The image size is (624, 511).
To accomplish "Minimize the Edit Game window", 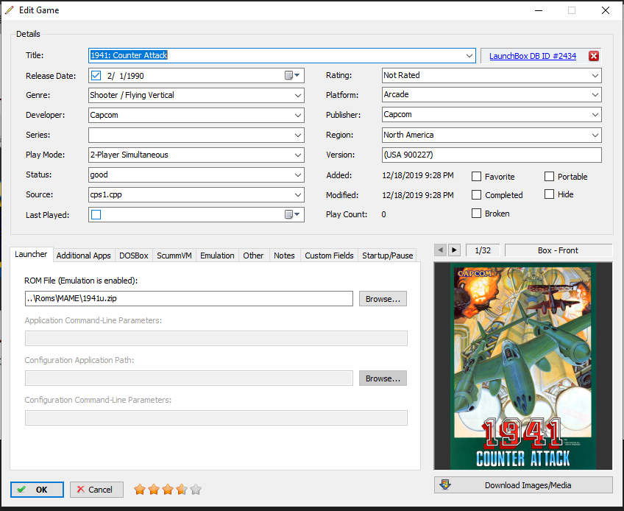I will tap(539, 10).
